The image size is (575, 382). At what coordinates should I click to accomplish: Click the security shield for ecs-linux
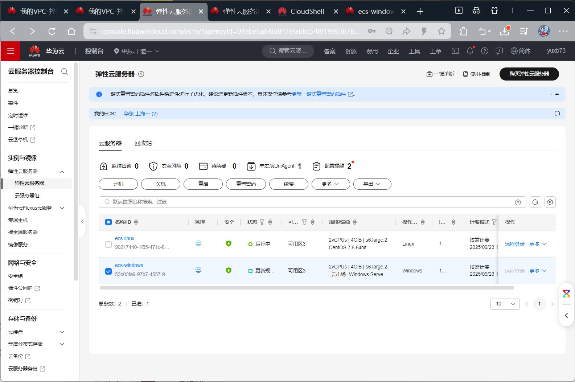click(229, 243)
